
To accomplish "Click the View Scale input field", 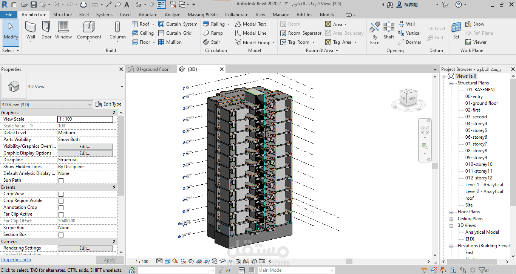I will click(85, 119).
